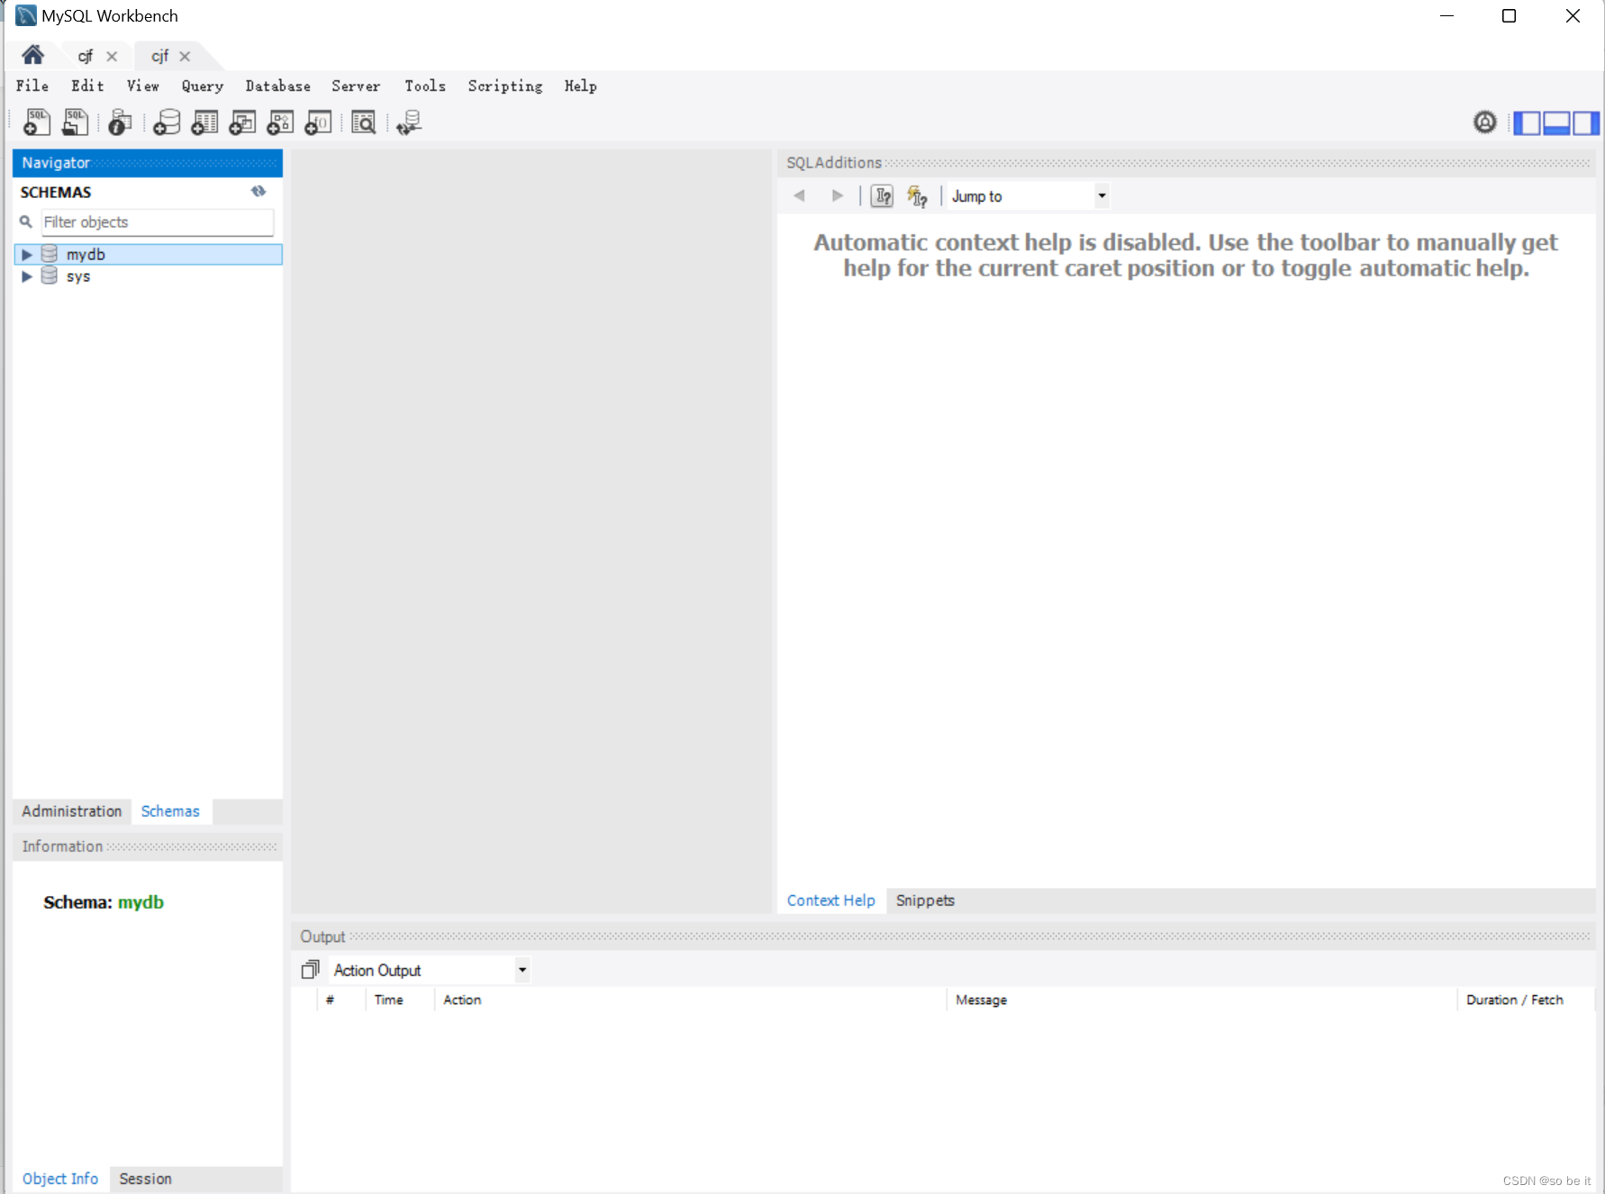This screenshot has height=1194, width=1605.
Task: Click the Filter objects search field
Action: coord(158,222)
